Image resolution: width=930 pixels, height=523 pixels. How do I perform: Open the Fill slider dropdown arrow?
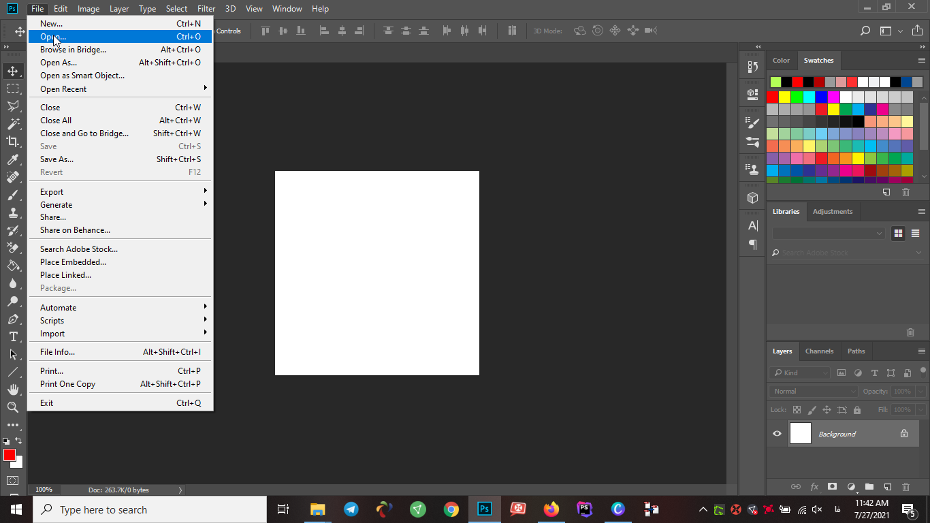point(920,410)
